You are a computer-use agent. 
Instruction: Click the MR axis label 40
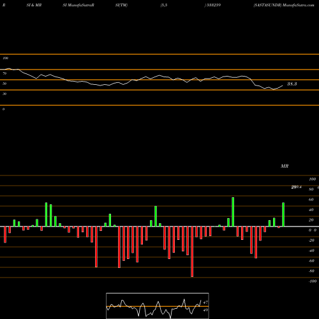coord(311,210)
